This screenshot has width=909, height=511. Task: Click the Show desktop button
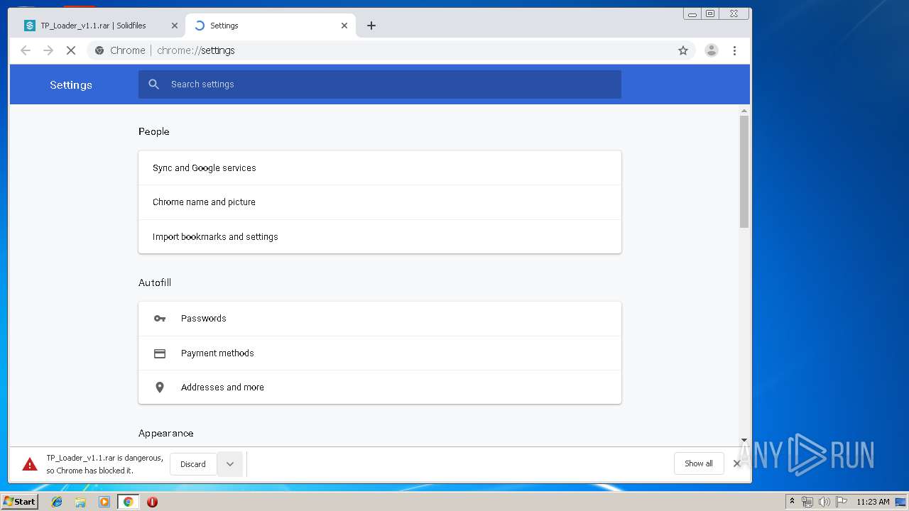coord(900,502)
